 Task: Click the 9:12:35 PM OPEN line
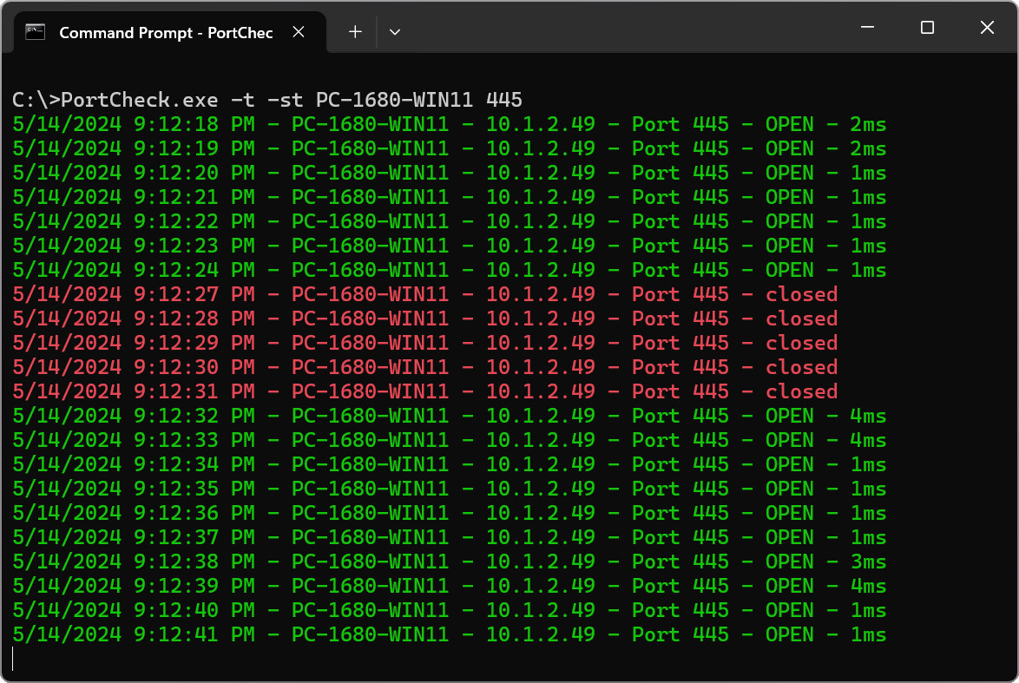[449, 489]
